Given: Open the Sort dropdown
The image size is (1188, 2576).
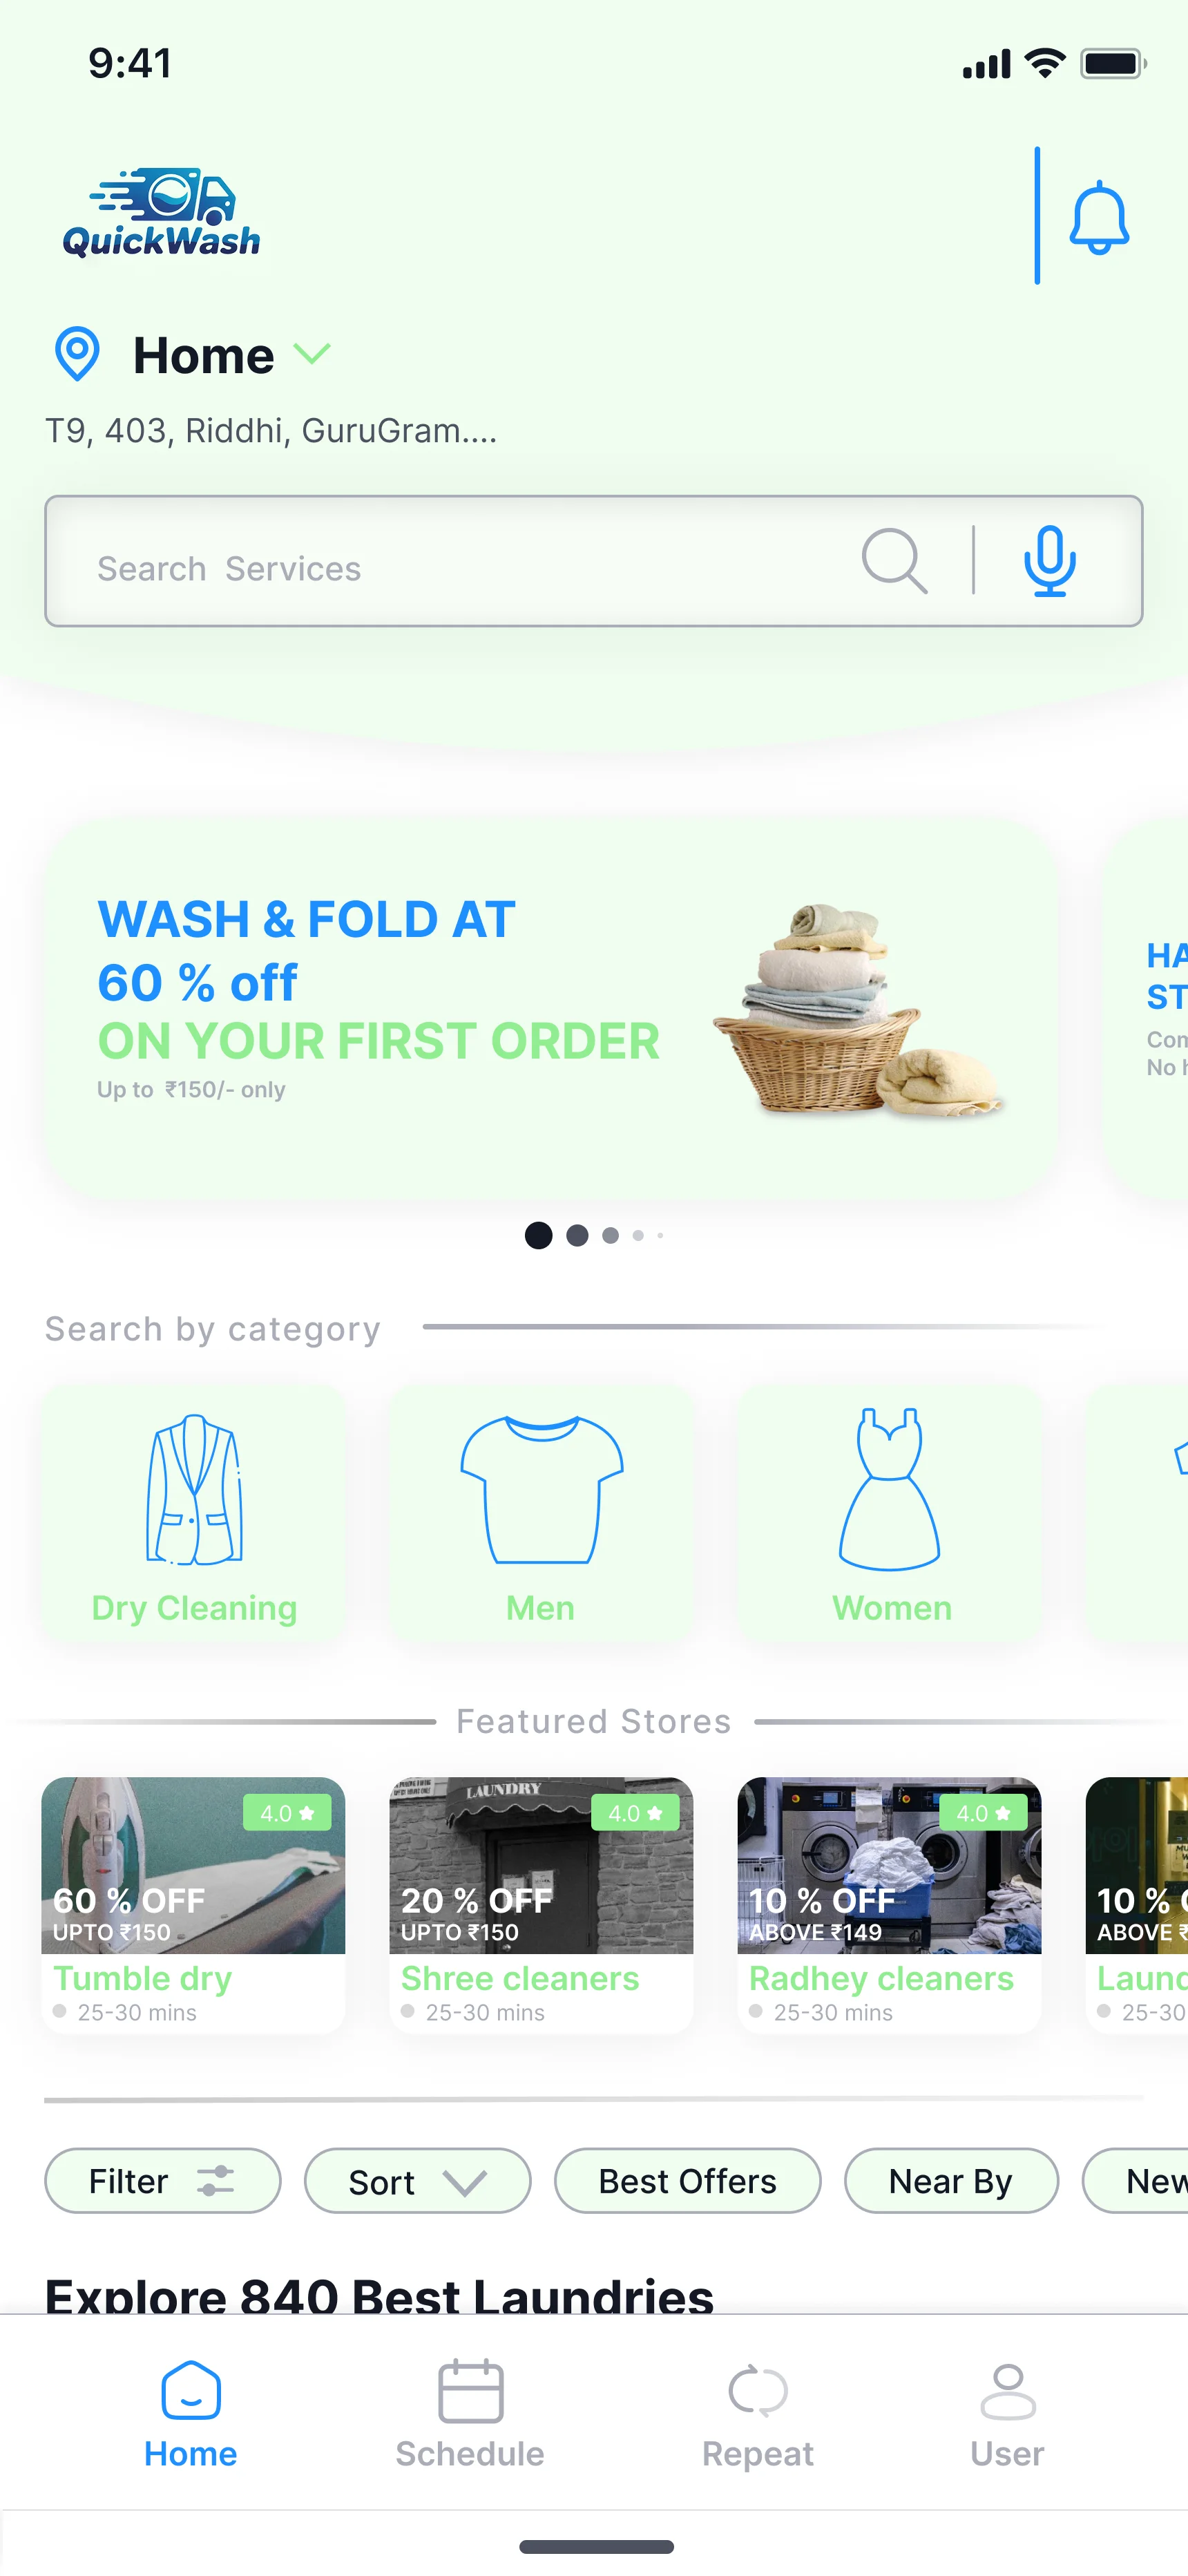Looking at the screenshot, I should [x=417, y=2181].
